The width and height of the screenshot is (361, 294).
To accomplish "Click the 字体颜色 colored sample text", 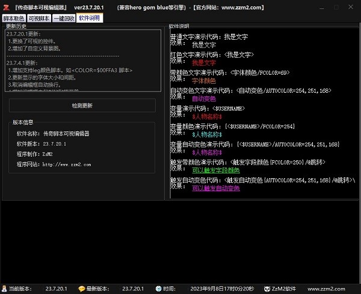I will coord(203,80).
